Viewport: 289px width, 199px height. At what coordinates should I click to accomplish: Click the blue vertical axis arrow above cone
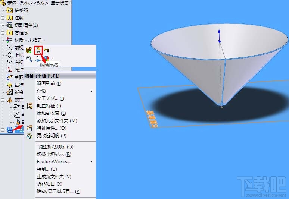[x=219, y=36]
